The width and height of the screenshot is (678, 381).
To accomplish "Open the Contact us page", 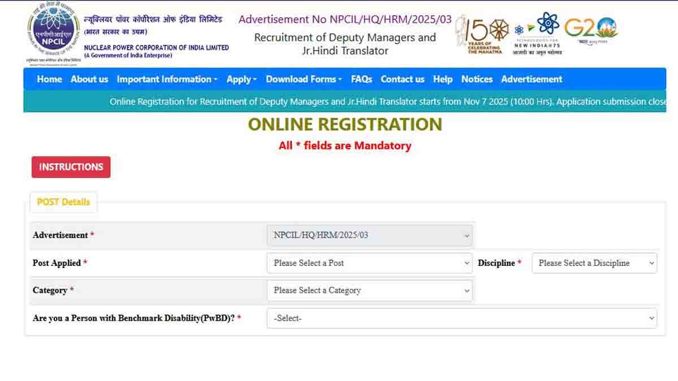I will (x=402, y=79).
